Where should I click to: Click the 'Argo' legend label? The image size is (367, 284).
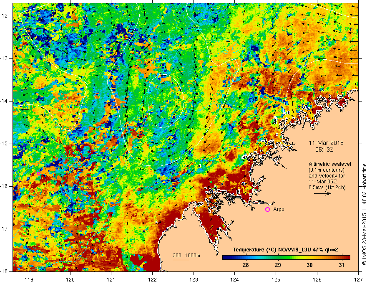tap(279, 209)
